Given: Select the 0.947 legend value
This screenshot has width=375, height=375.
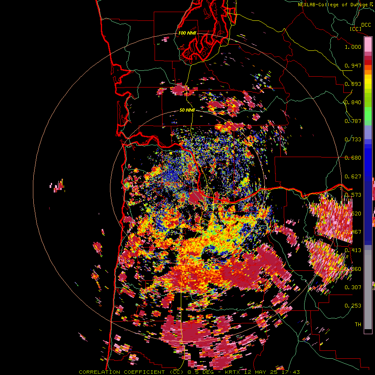Looking at the screenshot, I should pos(353,65).
